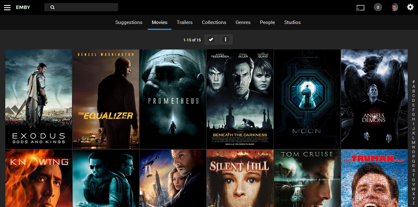This screenshot has width=418, height=207.
Task: Jump to letter D in alphabet picker
Action: [414, 101]
